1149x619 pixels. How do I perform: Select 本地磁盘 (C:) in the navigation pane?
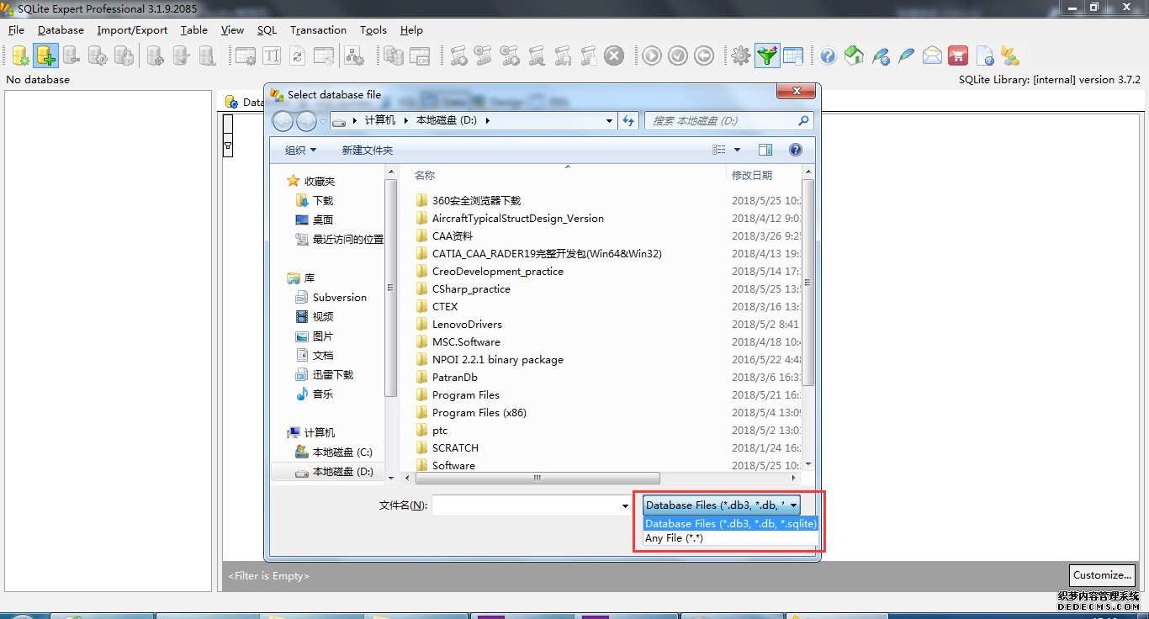(342, 452)
